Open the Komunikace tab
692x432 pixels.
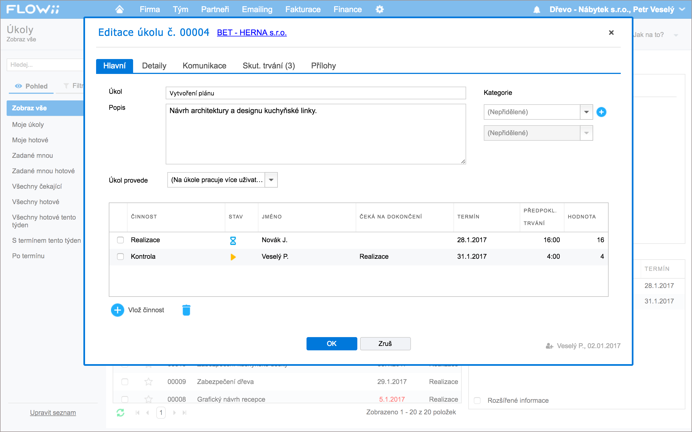click(x=204, y=66)
